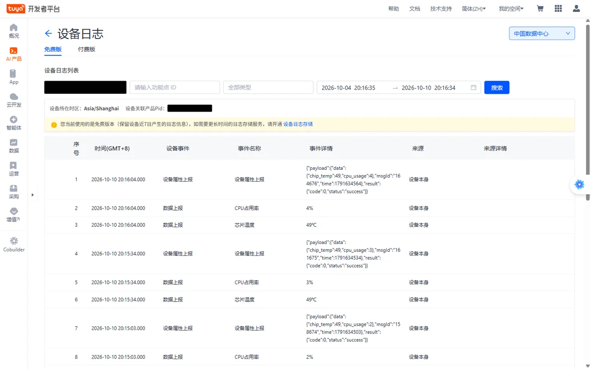Click the Tuya logo

tap(15, 8)
